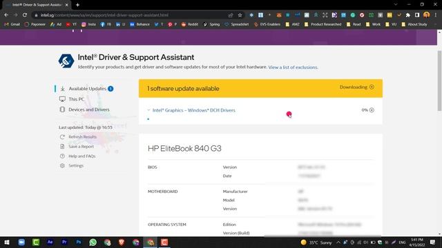Open the Product Researched bookmark folder
This screenshot has width=442, height=248.
click(323, 25)
